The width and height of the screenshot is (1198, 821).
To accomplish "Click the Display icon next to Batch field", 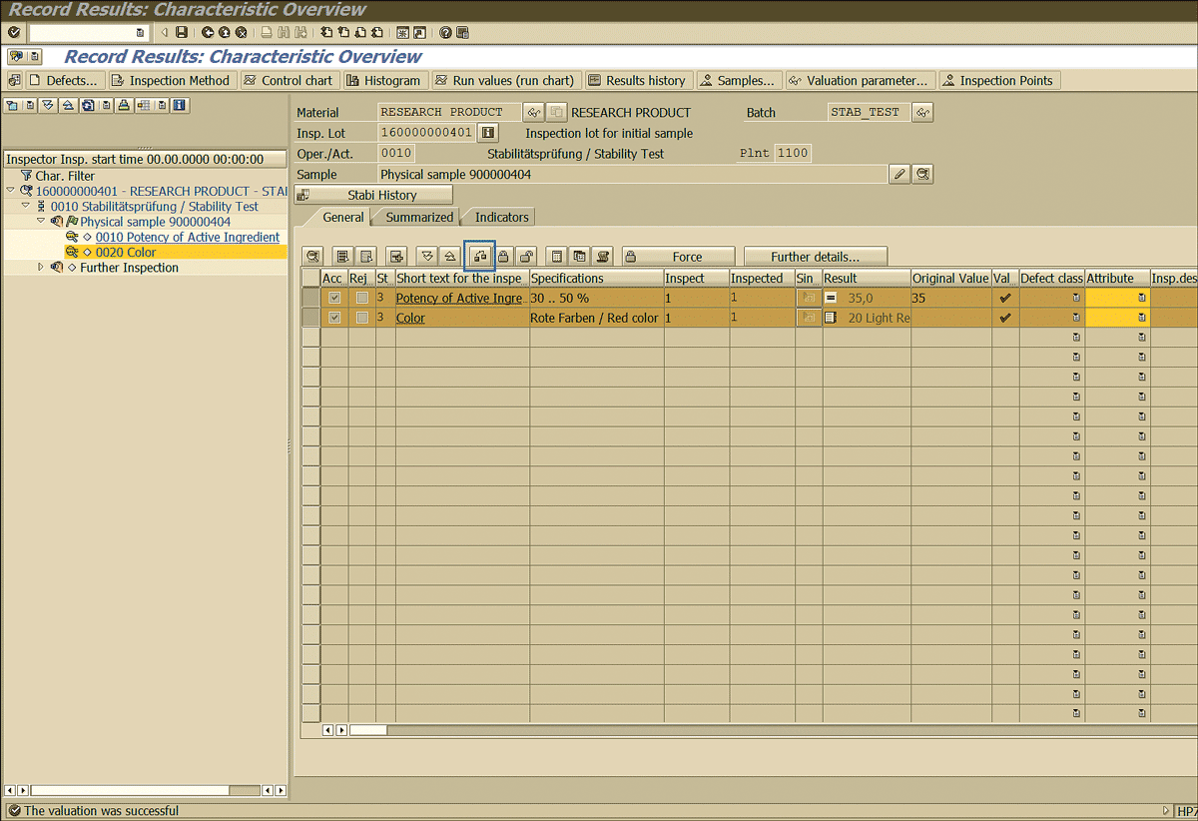I will click(x=923, y=113).
